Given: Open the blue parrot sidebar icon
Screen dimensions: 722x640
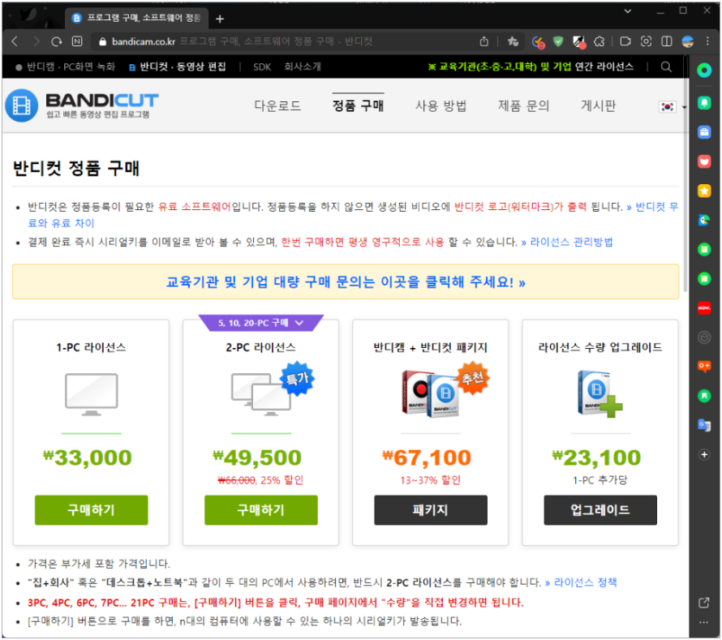Looking at the screenshot, I should point(704,220).
